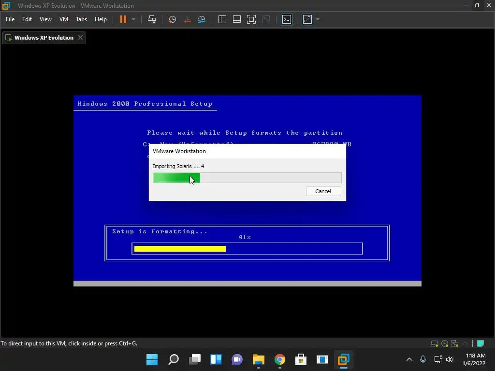Open taskbar Search
Screen dimensions: 495x371
174,359
